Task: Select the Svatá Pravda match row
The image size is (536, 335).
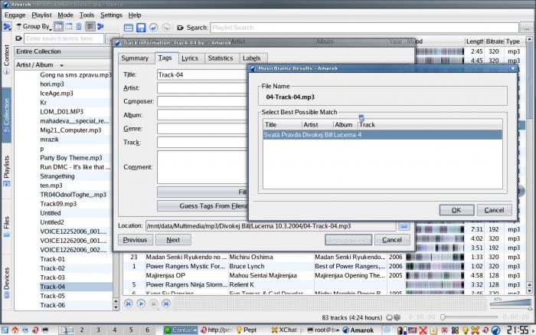Action: 382,135
